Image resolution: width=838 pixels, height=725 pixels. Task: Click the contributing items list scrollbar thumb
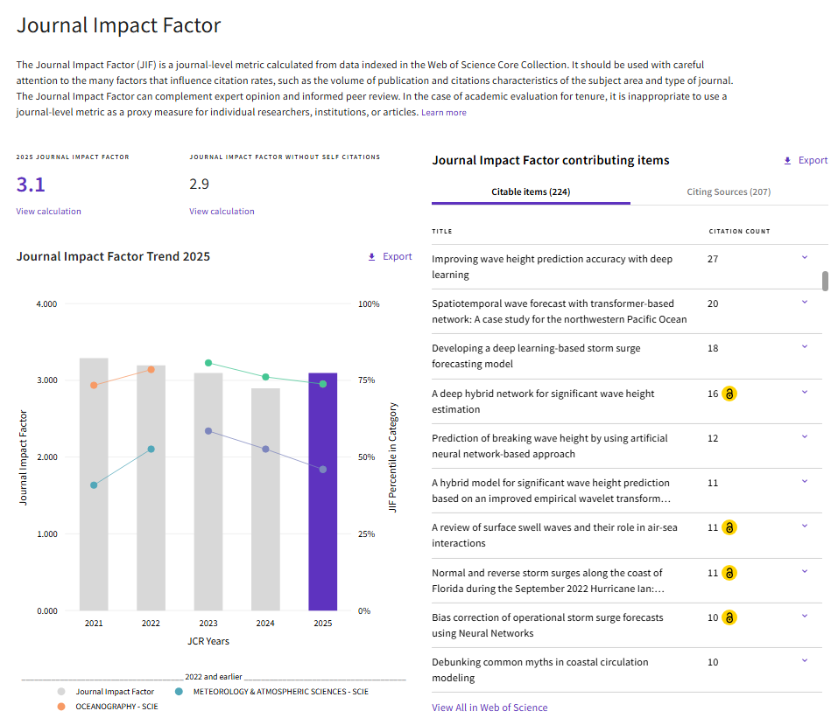click(825, 281)
